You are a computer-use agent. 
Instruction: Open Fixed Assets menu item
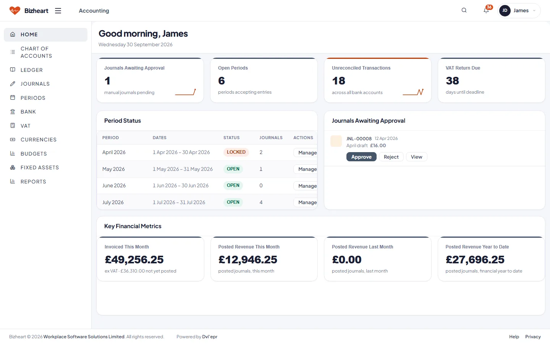[45, 167]
